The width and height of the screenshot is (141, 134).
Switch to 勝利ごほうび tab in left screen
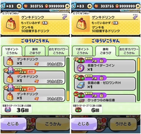pyautogui.click(x=35, y=51)
